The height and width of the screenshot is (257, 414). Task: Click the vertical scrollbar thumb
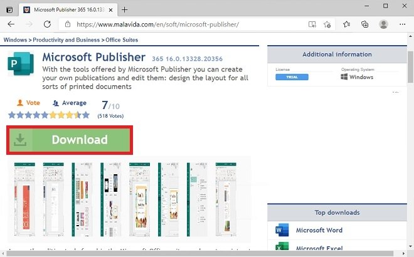click(x=410, y=67)
